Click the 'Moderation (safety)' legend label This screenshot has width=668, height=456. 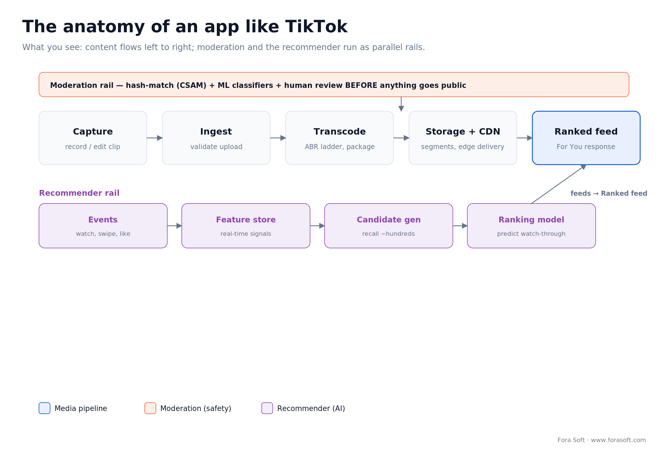click(196, 408)
